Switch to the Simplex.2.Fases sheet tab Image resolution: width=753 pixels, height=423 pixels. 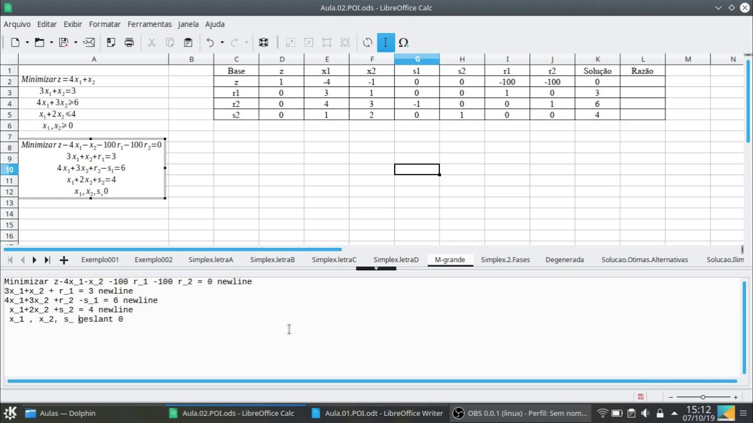click(505, 260)
